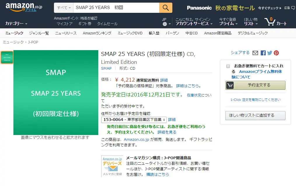
Task: Click Amazonプライム無料体験について link
Action: tap(257, 74)
